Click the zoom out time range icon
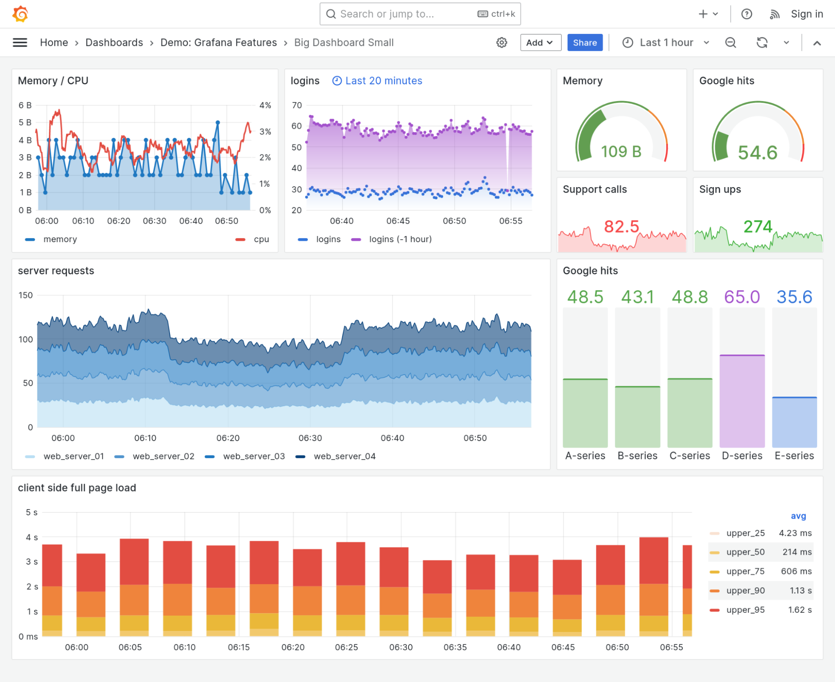The width and height of the screenshot is (835, 682). 730,43
